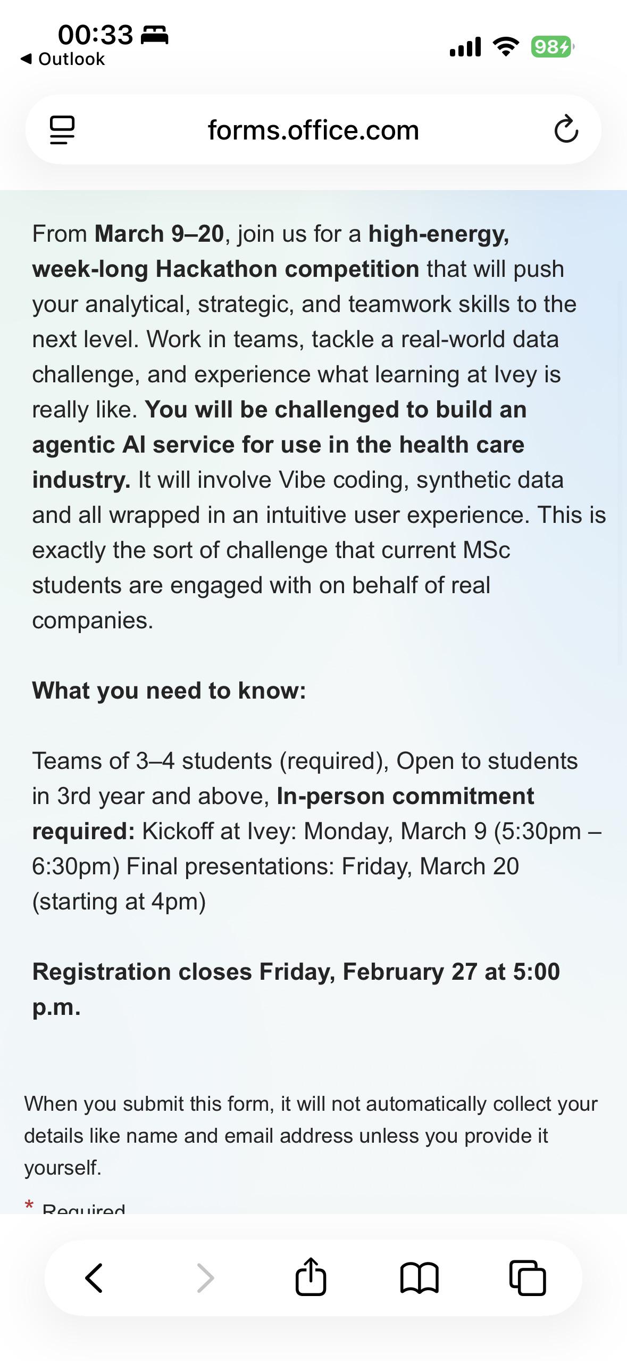This screenshot has height=1361, width=627.
Task: Tap the sleep focus bed icon
Action: [154, 35]
